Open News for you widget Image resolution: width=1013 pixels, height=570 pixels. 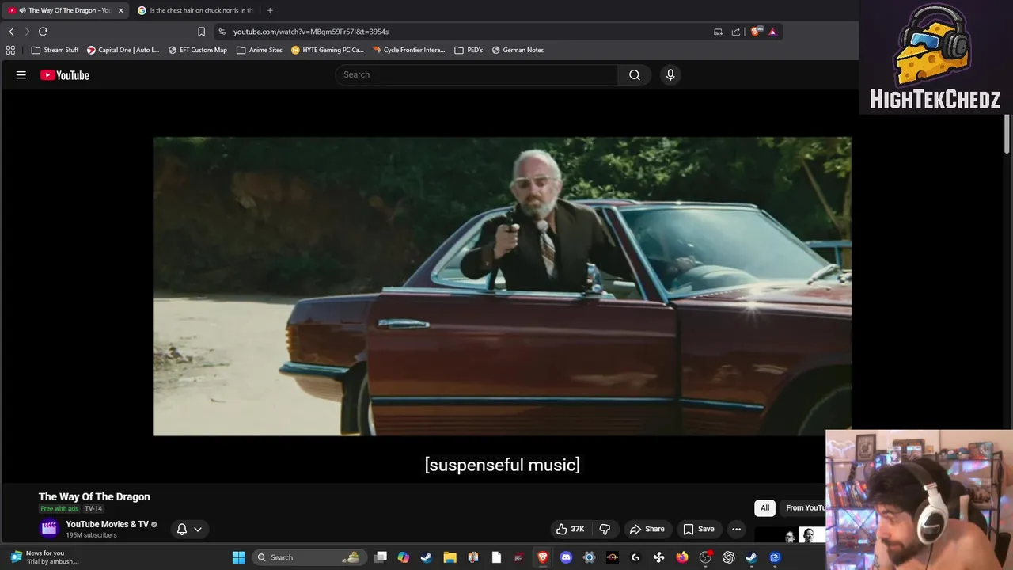point(46,557)
